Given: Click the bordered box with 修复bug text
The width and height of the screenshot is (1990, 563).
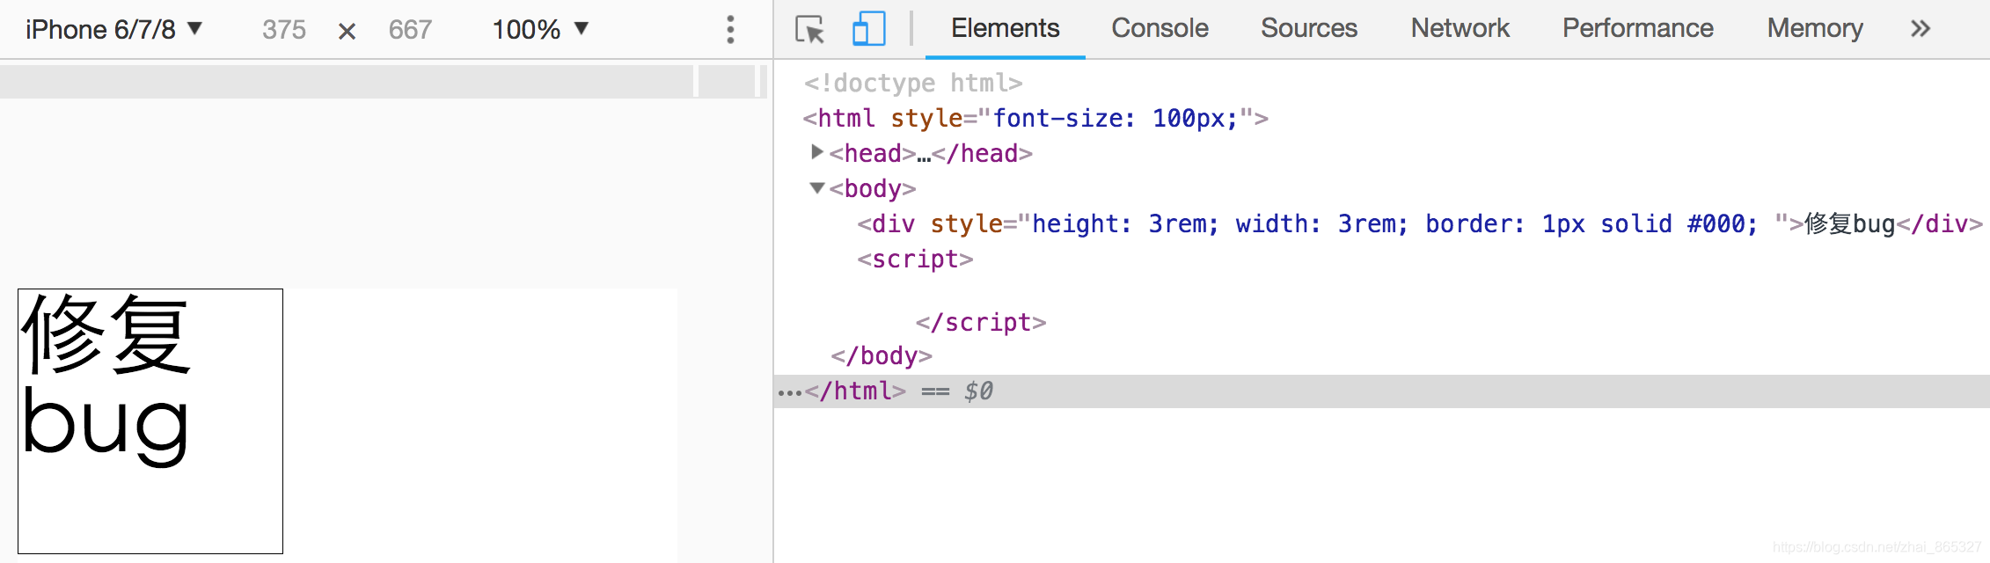Looking at the screenshot, I should 150,421.
